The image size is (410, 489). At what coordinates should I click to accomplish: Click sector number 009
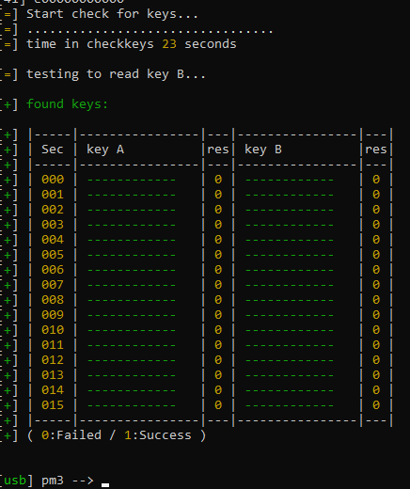tap(53, 315)
